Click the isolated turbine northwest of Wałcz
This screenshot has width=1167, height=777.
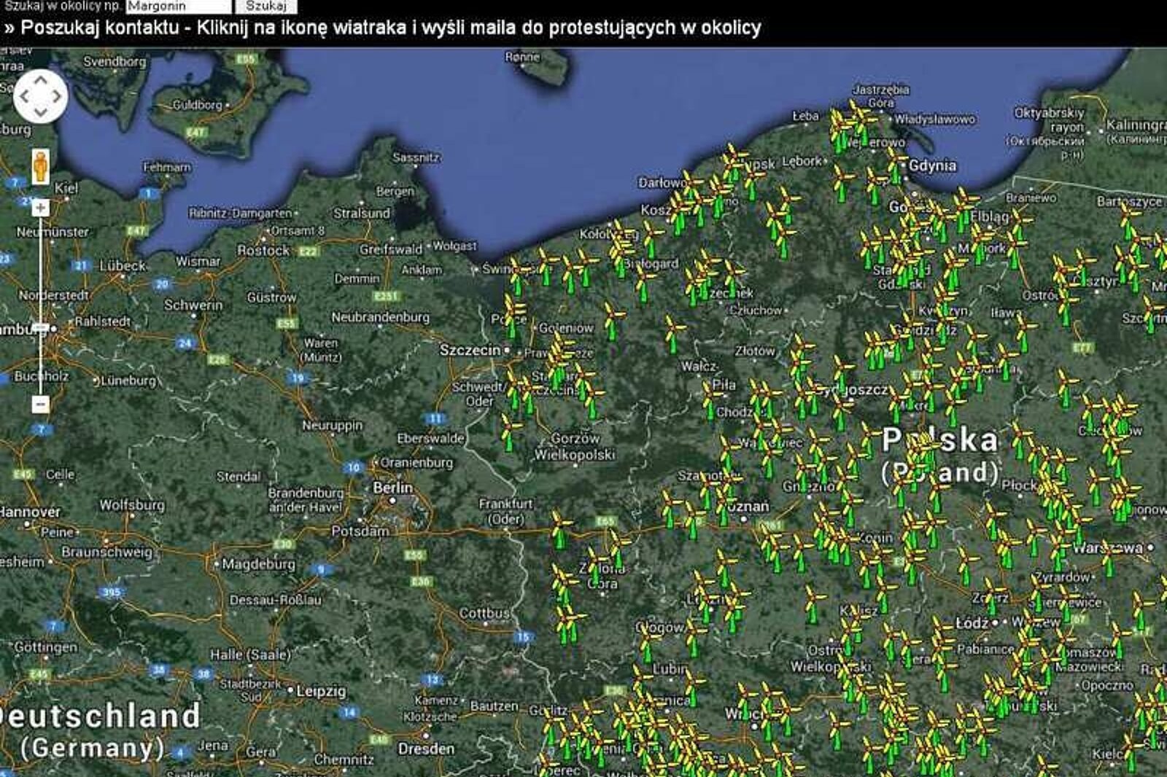(x=672, y=335)
